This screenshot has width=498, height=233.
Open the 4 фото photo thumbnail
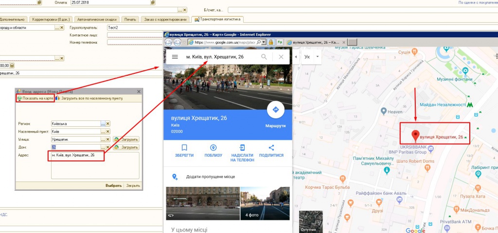[x=265, y=203]
